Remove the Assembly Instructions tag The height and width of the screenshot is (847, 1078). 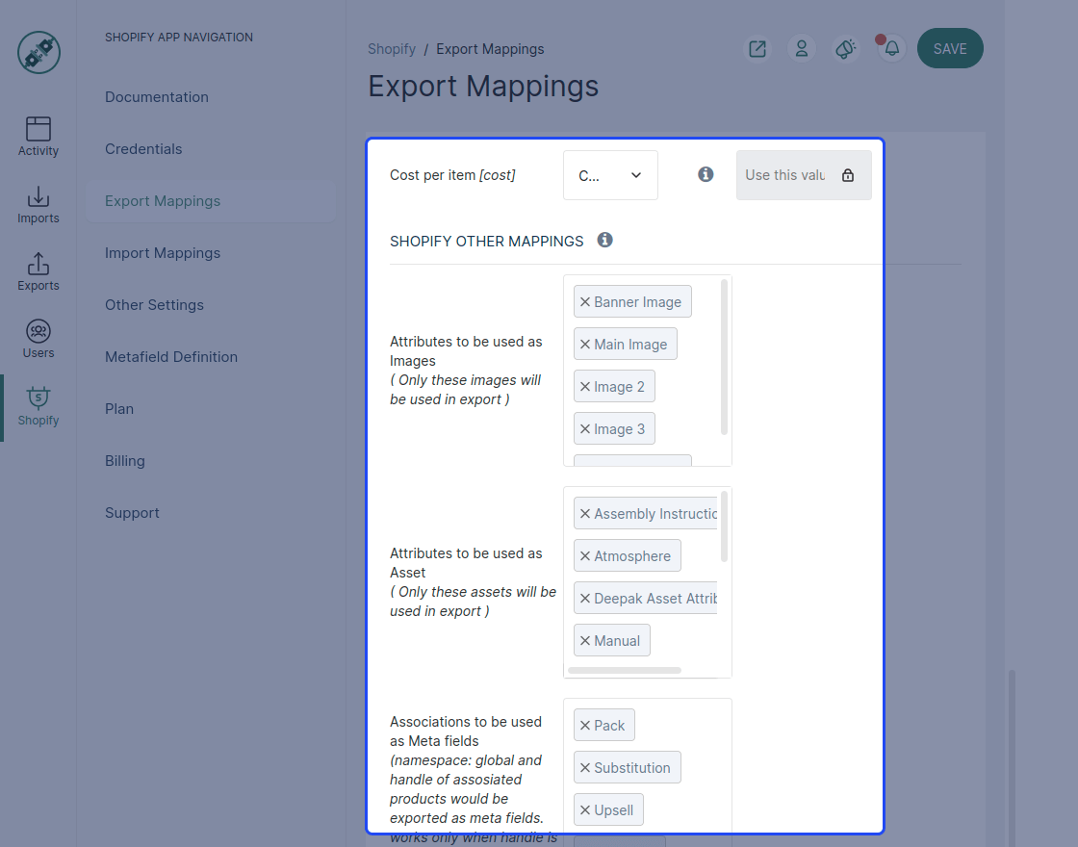pyautogui.click(x=585, y=514)
